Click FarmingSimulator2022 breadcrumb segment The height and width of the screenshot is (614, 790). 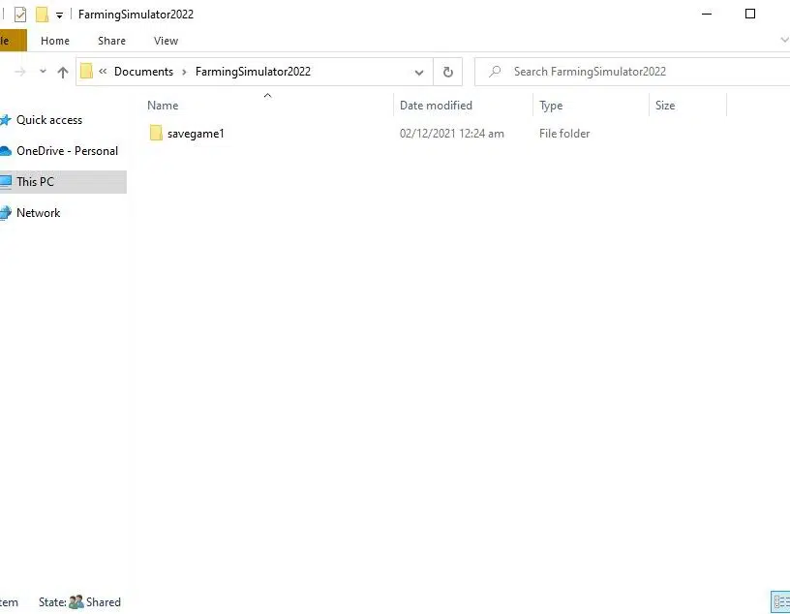tap(253, 72)
